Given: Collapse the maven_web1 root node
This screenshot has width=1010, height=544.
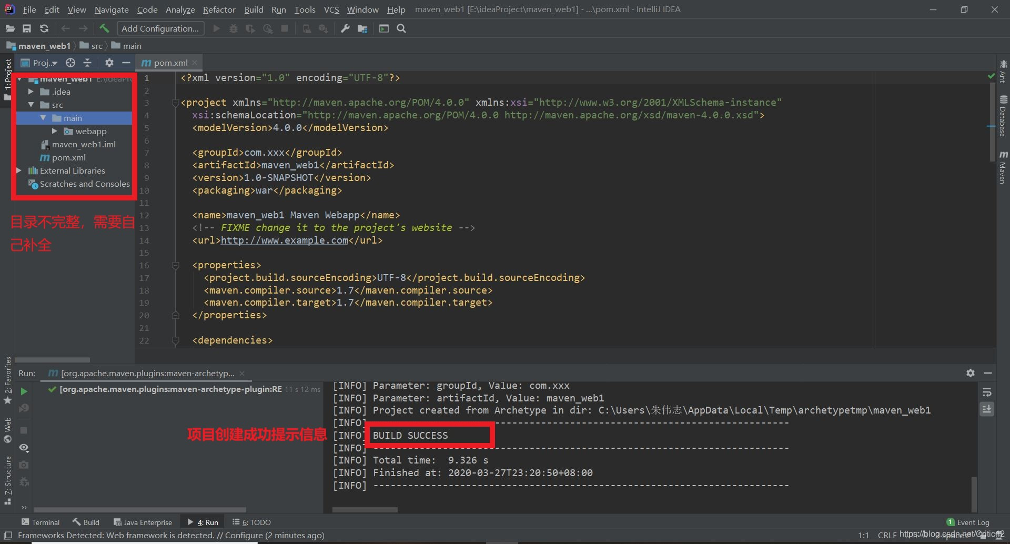Looking at the screenshot, I should (x=20, y=79).
